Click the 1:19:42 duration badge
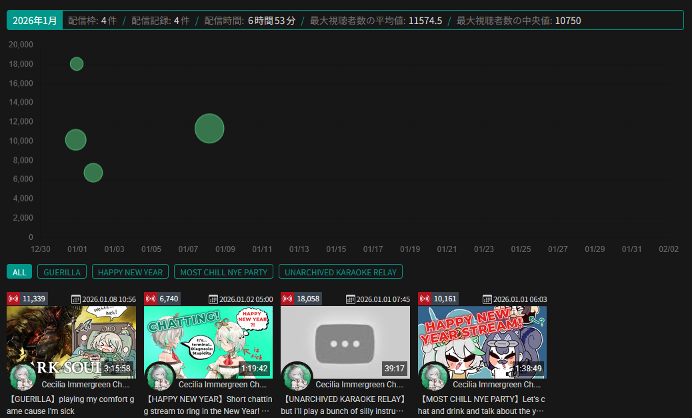 (x=254, y=369)
